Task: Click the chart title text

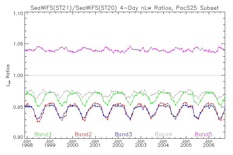Action: tap(124, 8)
